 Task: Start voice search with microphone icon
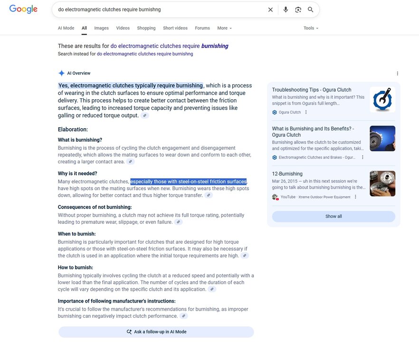point(286,9)
